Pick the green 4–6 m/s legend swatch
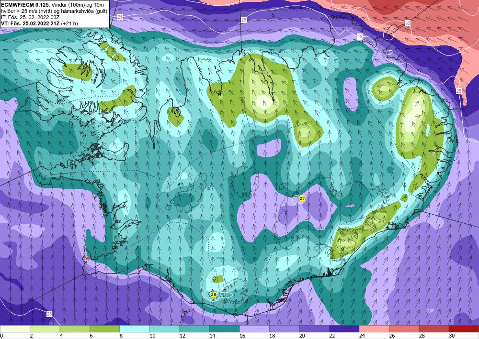This screenshot has height=339, width=479. (75, 329)
